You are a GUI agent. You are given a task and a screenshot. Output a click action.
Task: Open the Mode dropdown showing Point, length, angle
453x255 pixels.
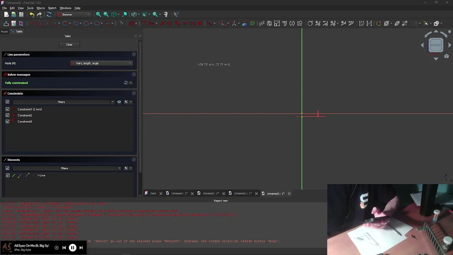pyautogui.click(x=101, y=63)
